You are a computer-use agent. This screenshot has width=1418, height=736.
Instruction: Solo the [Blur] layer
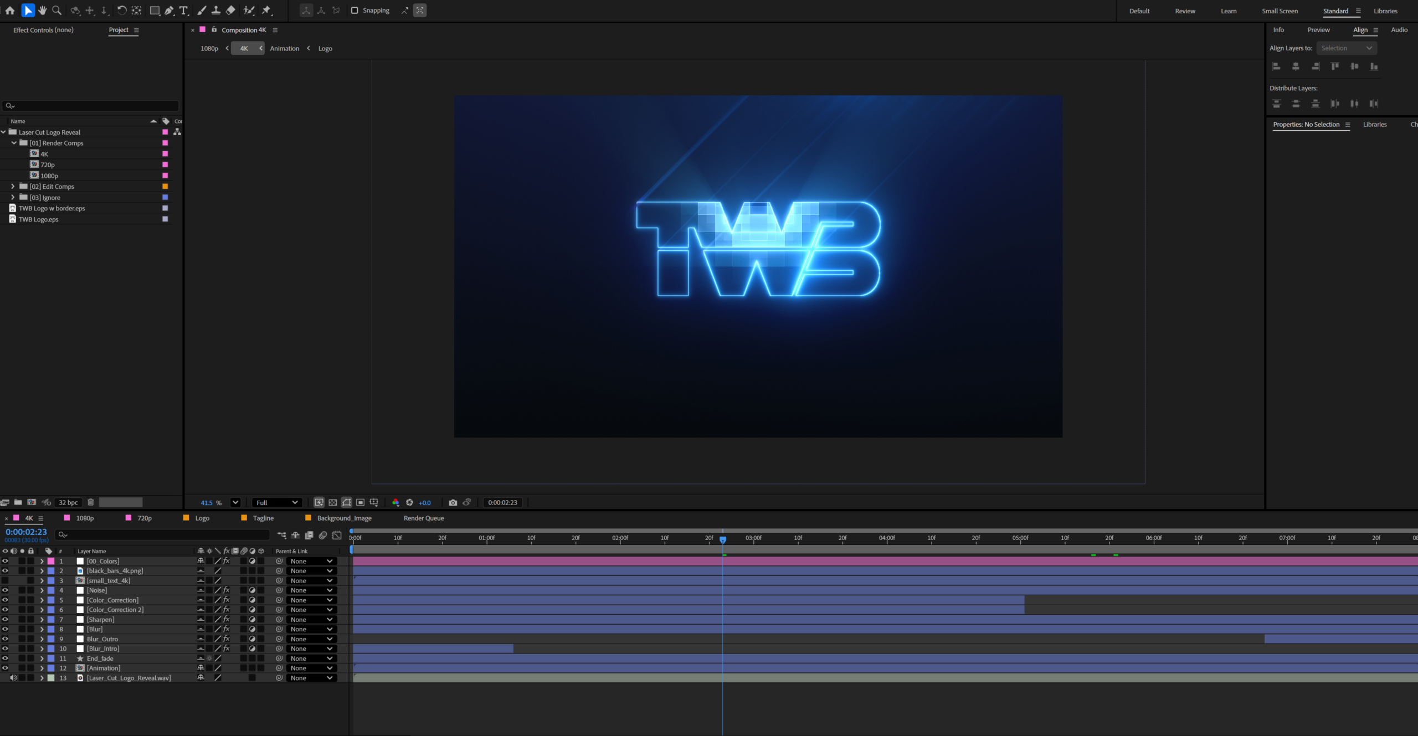coord(23,629)
